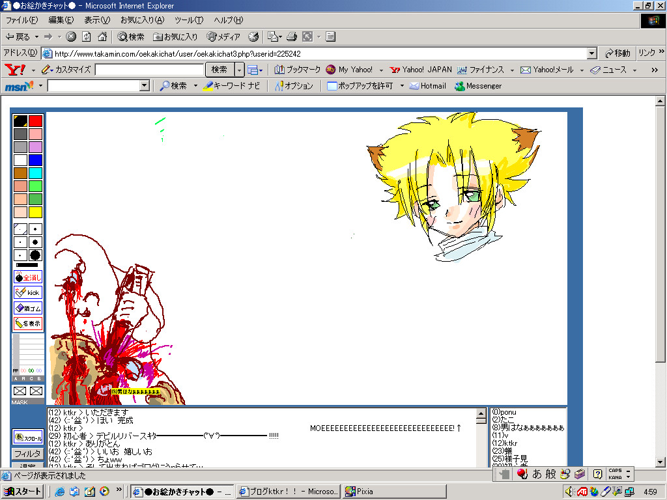Click the refresh page icon
The height and width of the screenshot is (500, 667).
pos(87,37)
